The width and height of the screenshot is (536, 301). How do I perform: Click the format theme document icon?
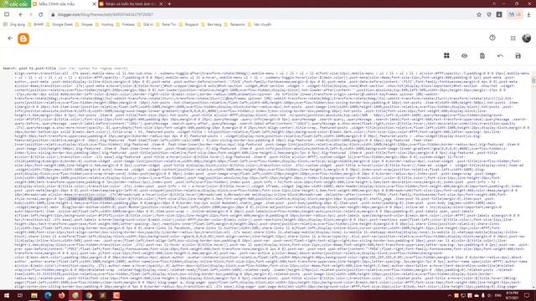(x=482, y=56)
